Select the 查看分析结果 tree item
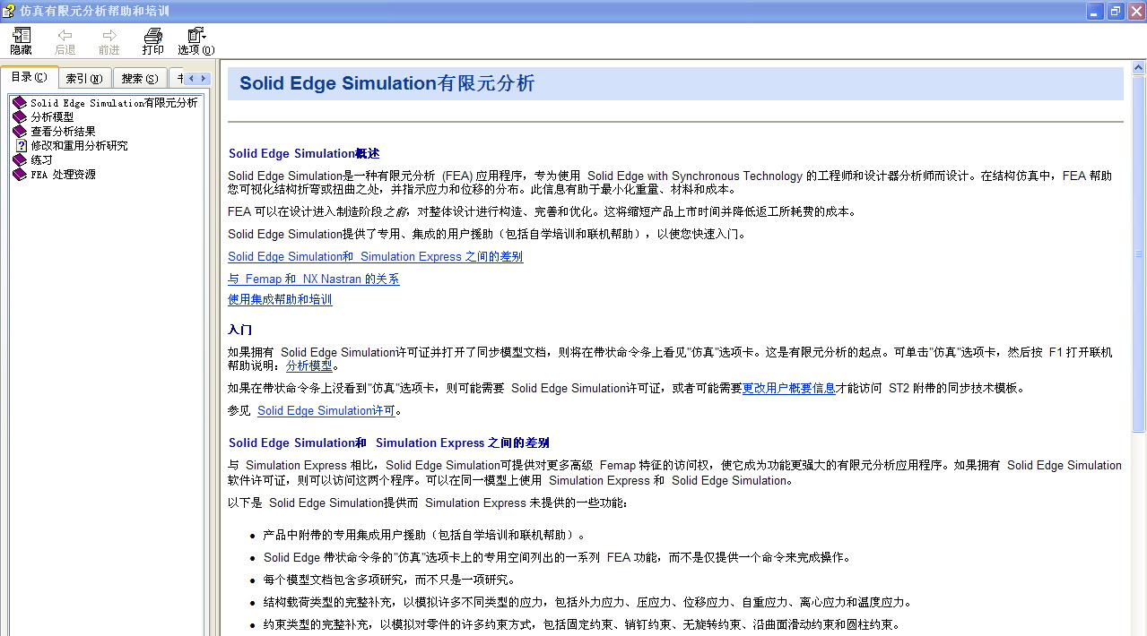This screenshot has height=636, width=1147. (63, 132)
